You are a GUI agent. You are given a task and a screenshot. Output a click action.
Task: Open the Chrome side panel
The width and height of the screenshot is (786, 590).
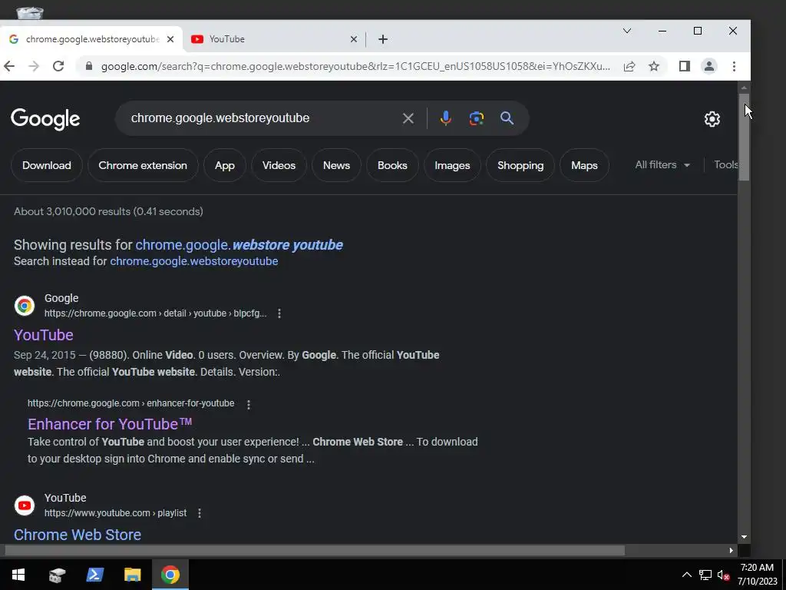pos(684,66)
